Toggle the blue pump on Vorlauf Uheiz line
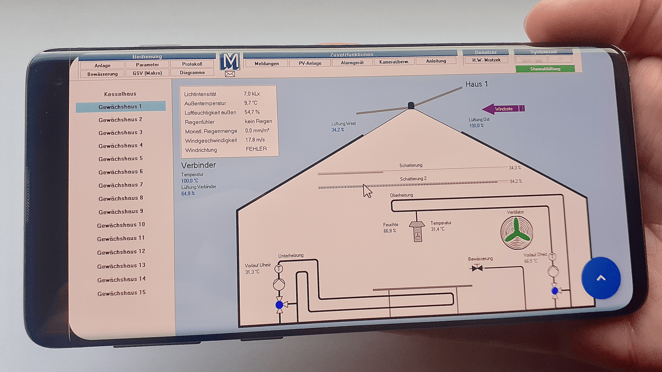 click(x=279, y=304)
